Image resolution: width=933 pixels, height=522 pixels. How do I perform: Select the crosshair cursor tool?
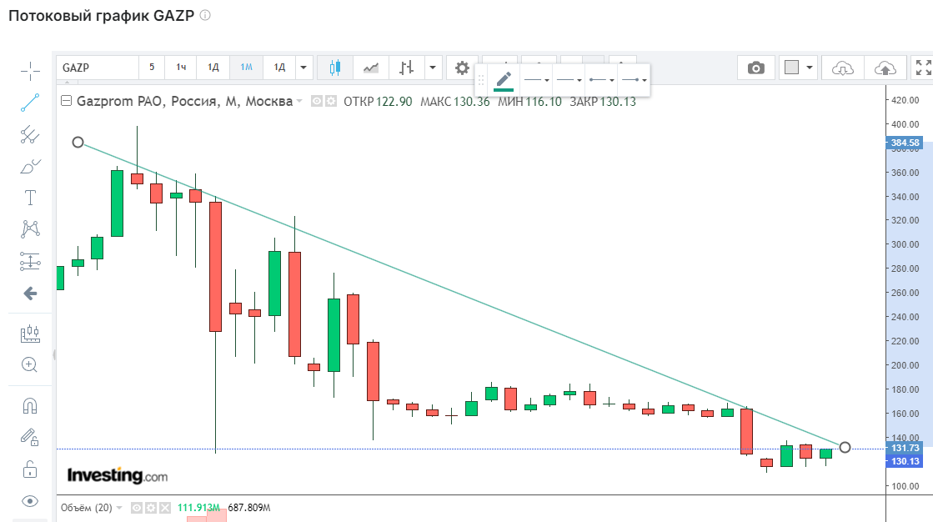pos(30,72)
